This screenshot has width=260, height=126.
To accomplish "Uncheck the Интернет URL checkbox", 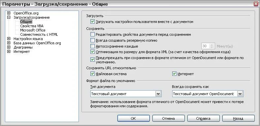I will pyautogui.click(x=174, y=74).
